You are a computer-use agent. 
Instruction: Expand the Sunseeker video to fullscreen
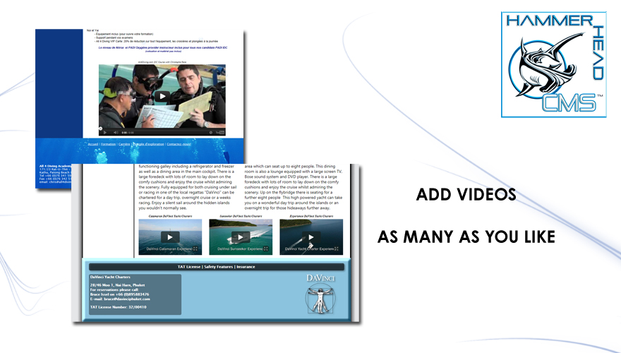267,249
